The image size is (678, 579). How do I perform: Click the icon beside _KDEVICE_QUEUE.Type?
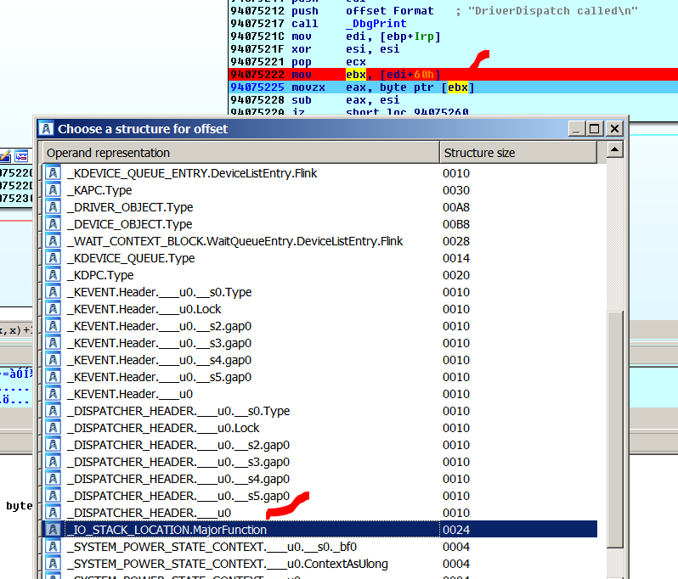(53, 258)
